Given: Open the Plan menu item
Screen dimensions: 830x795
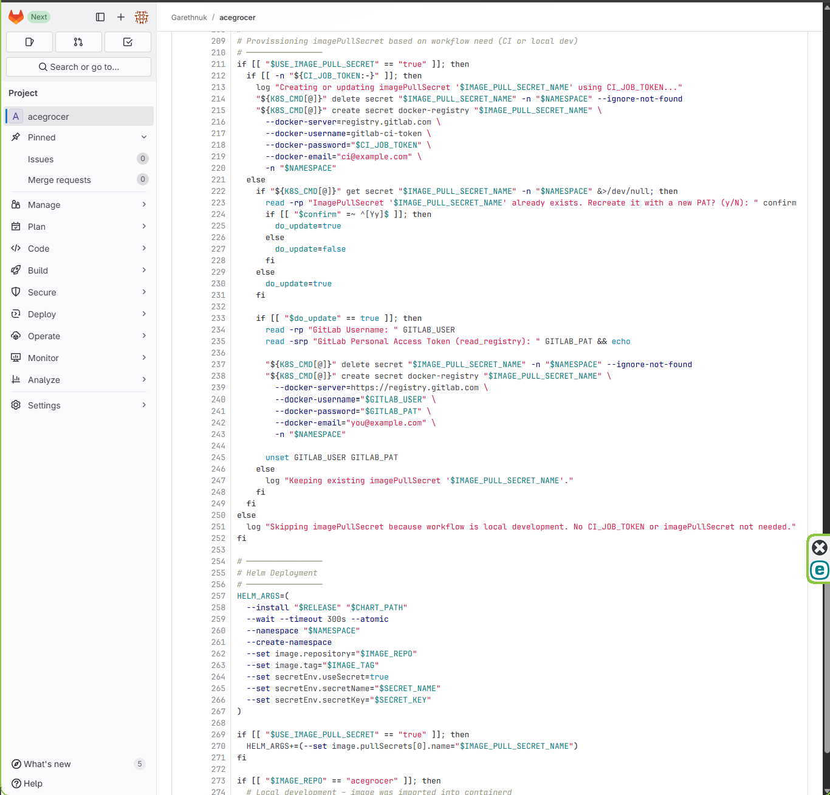Looking at the screenshot, I should click(79, 227).
